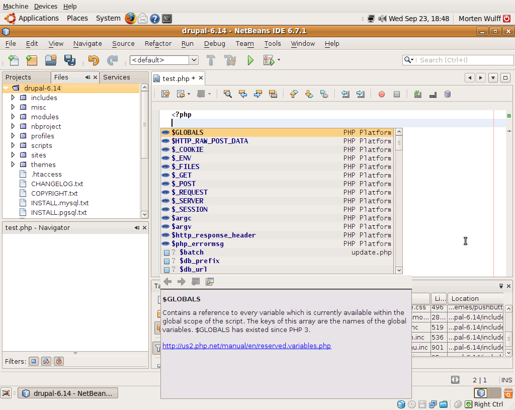Click the completion list scrollbar
Viewport: 515px width, 410px height.
(x=399, y=201)
